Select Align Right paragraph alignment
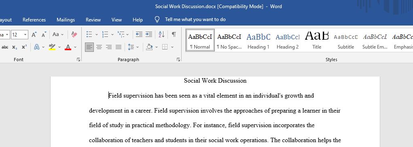Viewport: 413px width, 147px height. 109,47
